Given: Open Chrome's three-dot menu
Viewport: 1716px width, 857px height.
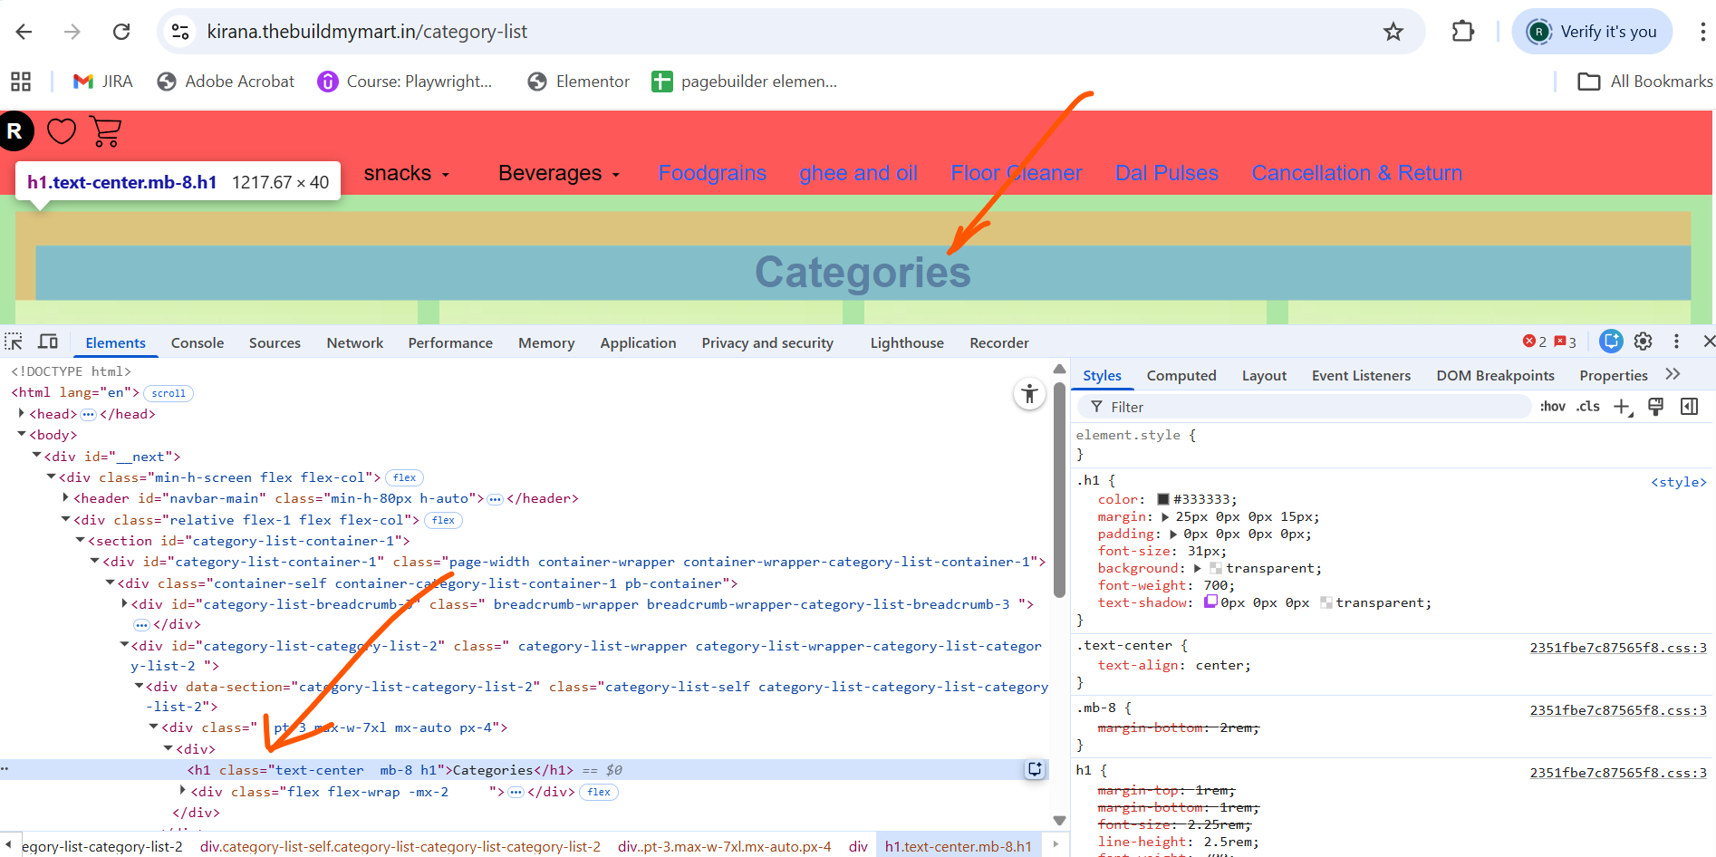Looking at the screenshot, I should 1702,32.
